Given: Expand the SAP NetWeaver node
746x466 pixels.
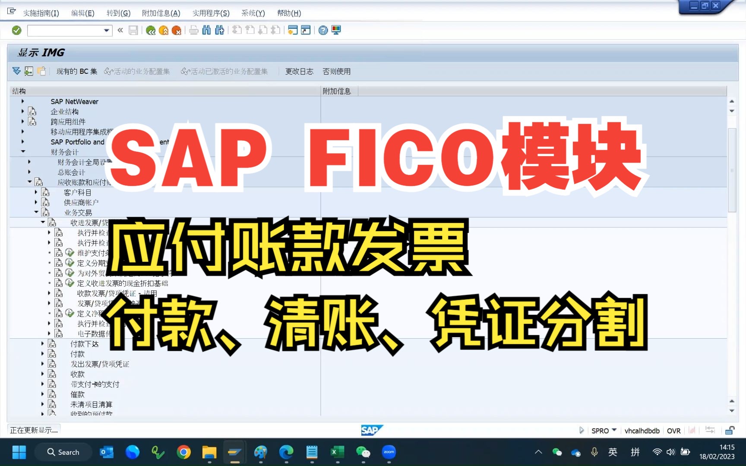Looking at the screenshot, I should (x=23, y=101).
